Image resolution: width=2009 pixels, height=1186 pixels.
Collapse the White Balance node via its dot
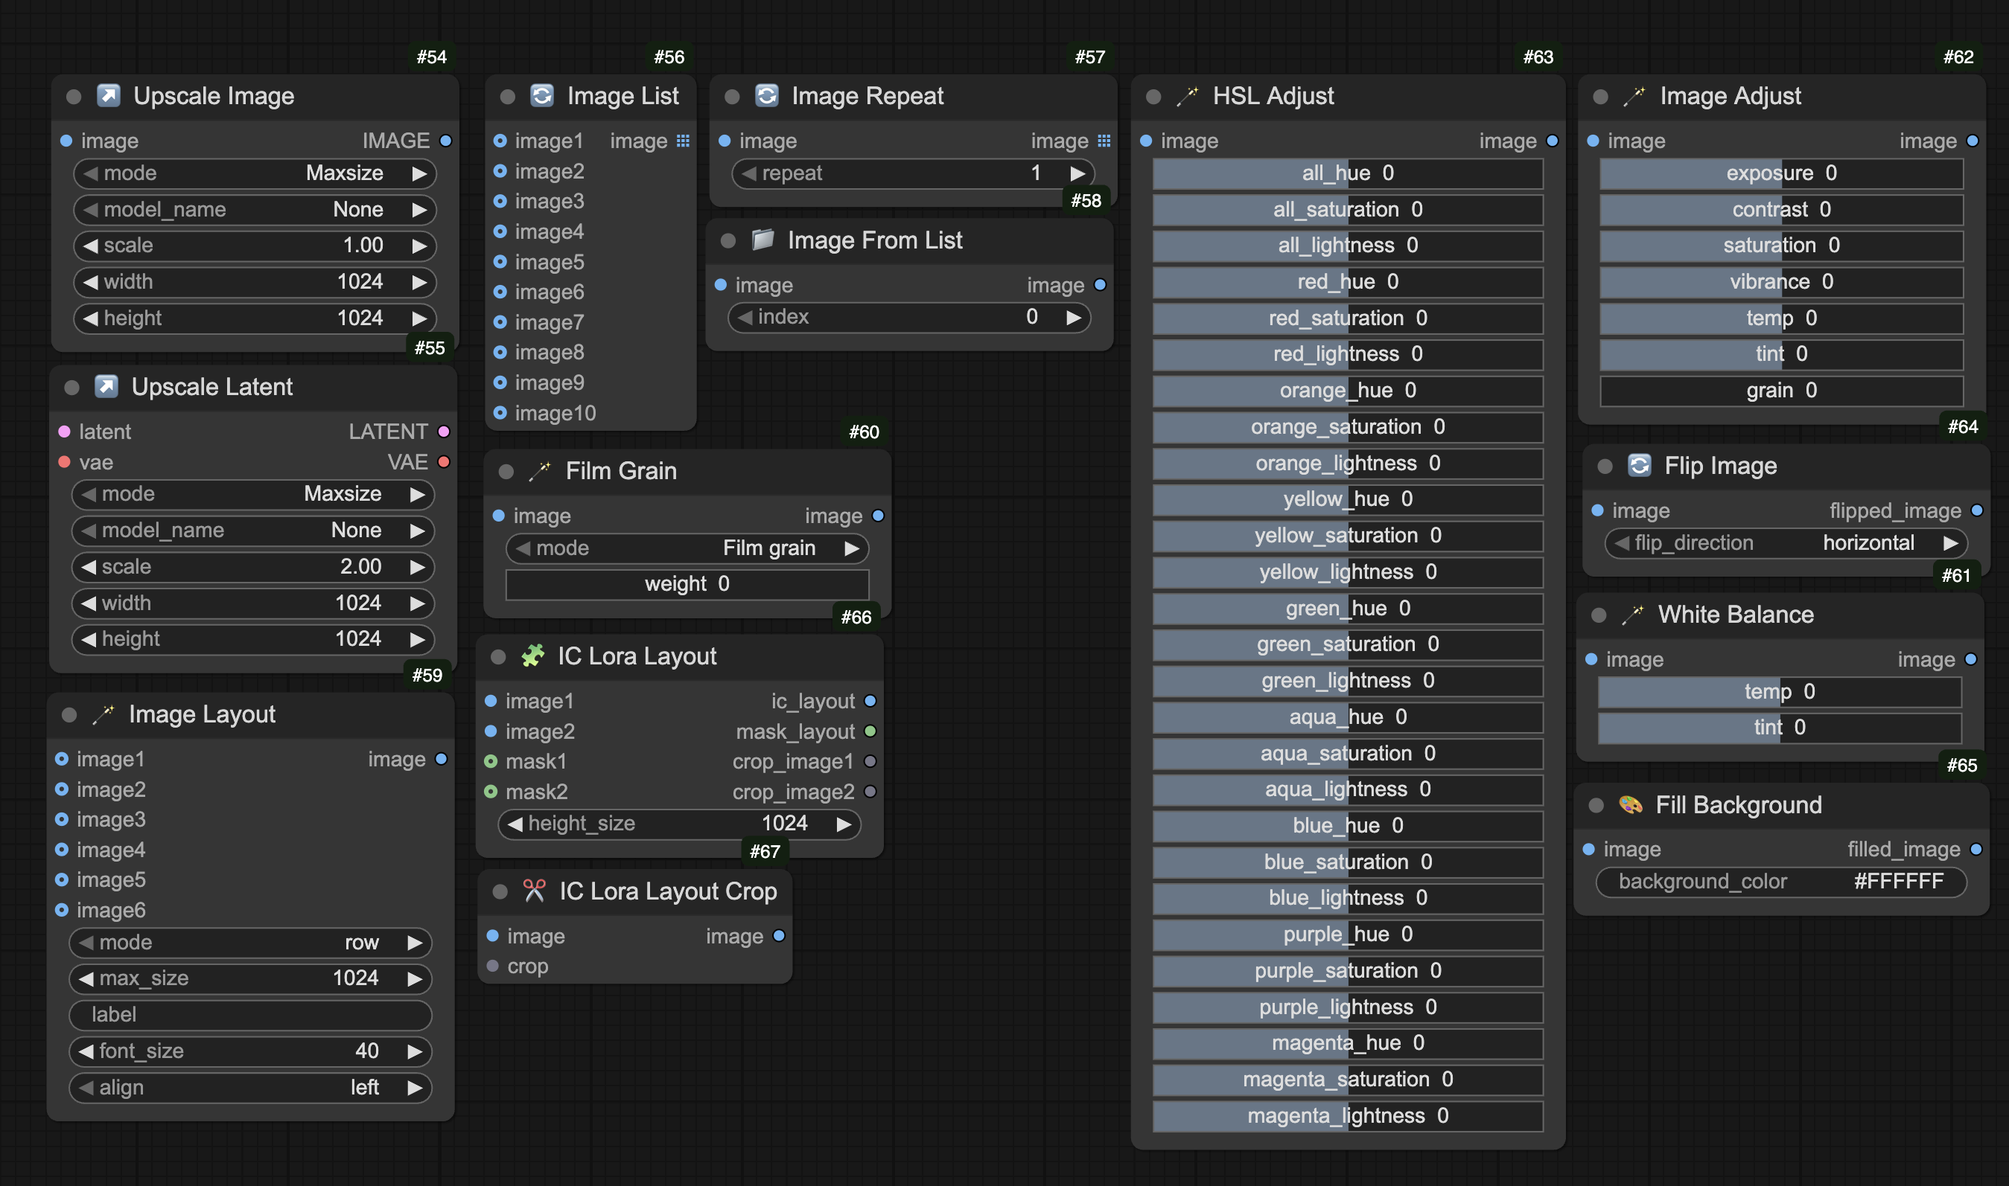pyautogui.click(x=1599, y=615)
